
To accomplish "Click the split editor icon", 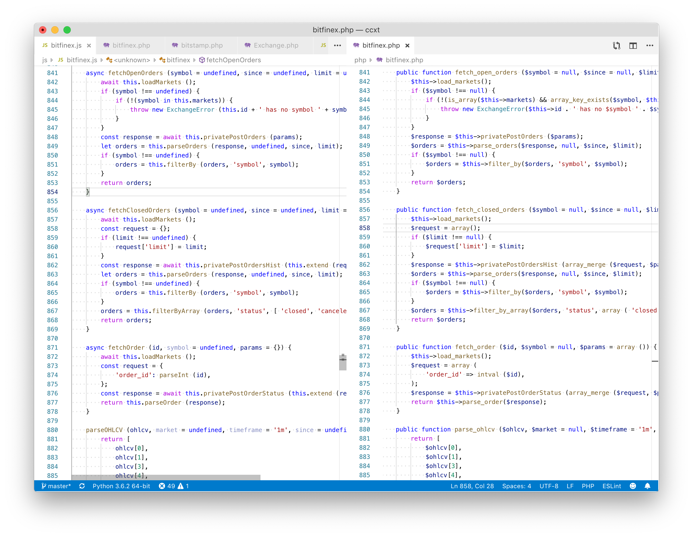I will coord(633,45).
